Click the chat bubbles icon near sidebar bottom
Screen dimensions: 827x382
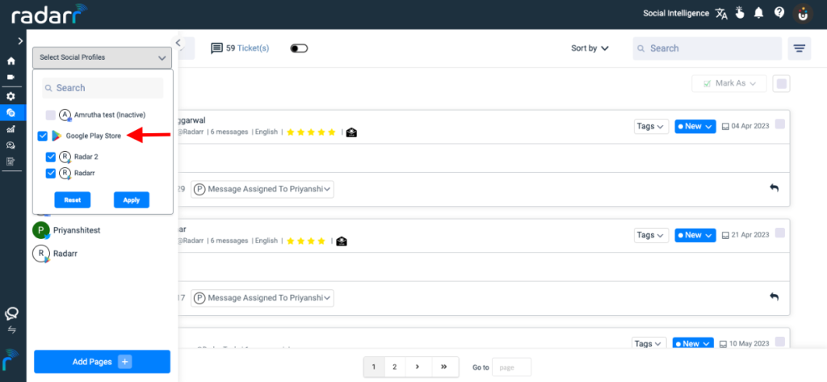[x=11, y=314]
